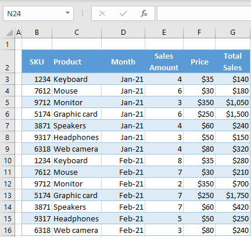Click the Month header cell
Screen dimensions: 251x237
point(123,62)
